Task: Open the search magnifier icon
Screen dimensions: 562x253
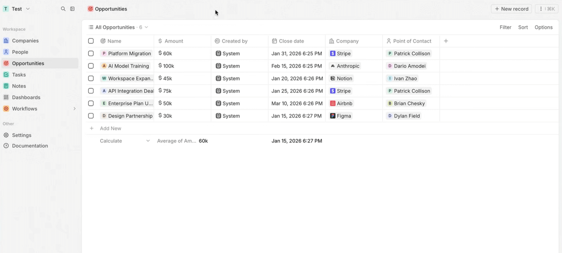Action: point(63,9)
